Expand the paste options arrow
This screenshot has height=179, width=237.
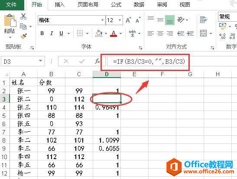10,37
